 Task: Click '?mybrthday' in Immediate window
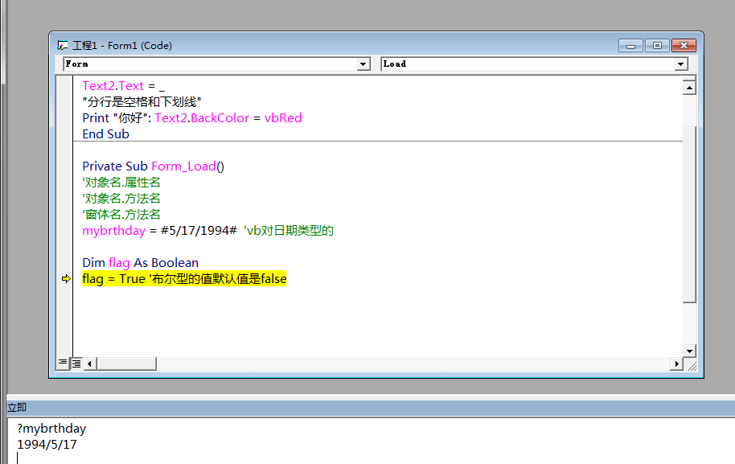tap(51, 429)
